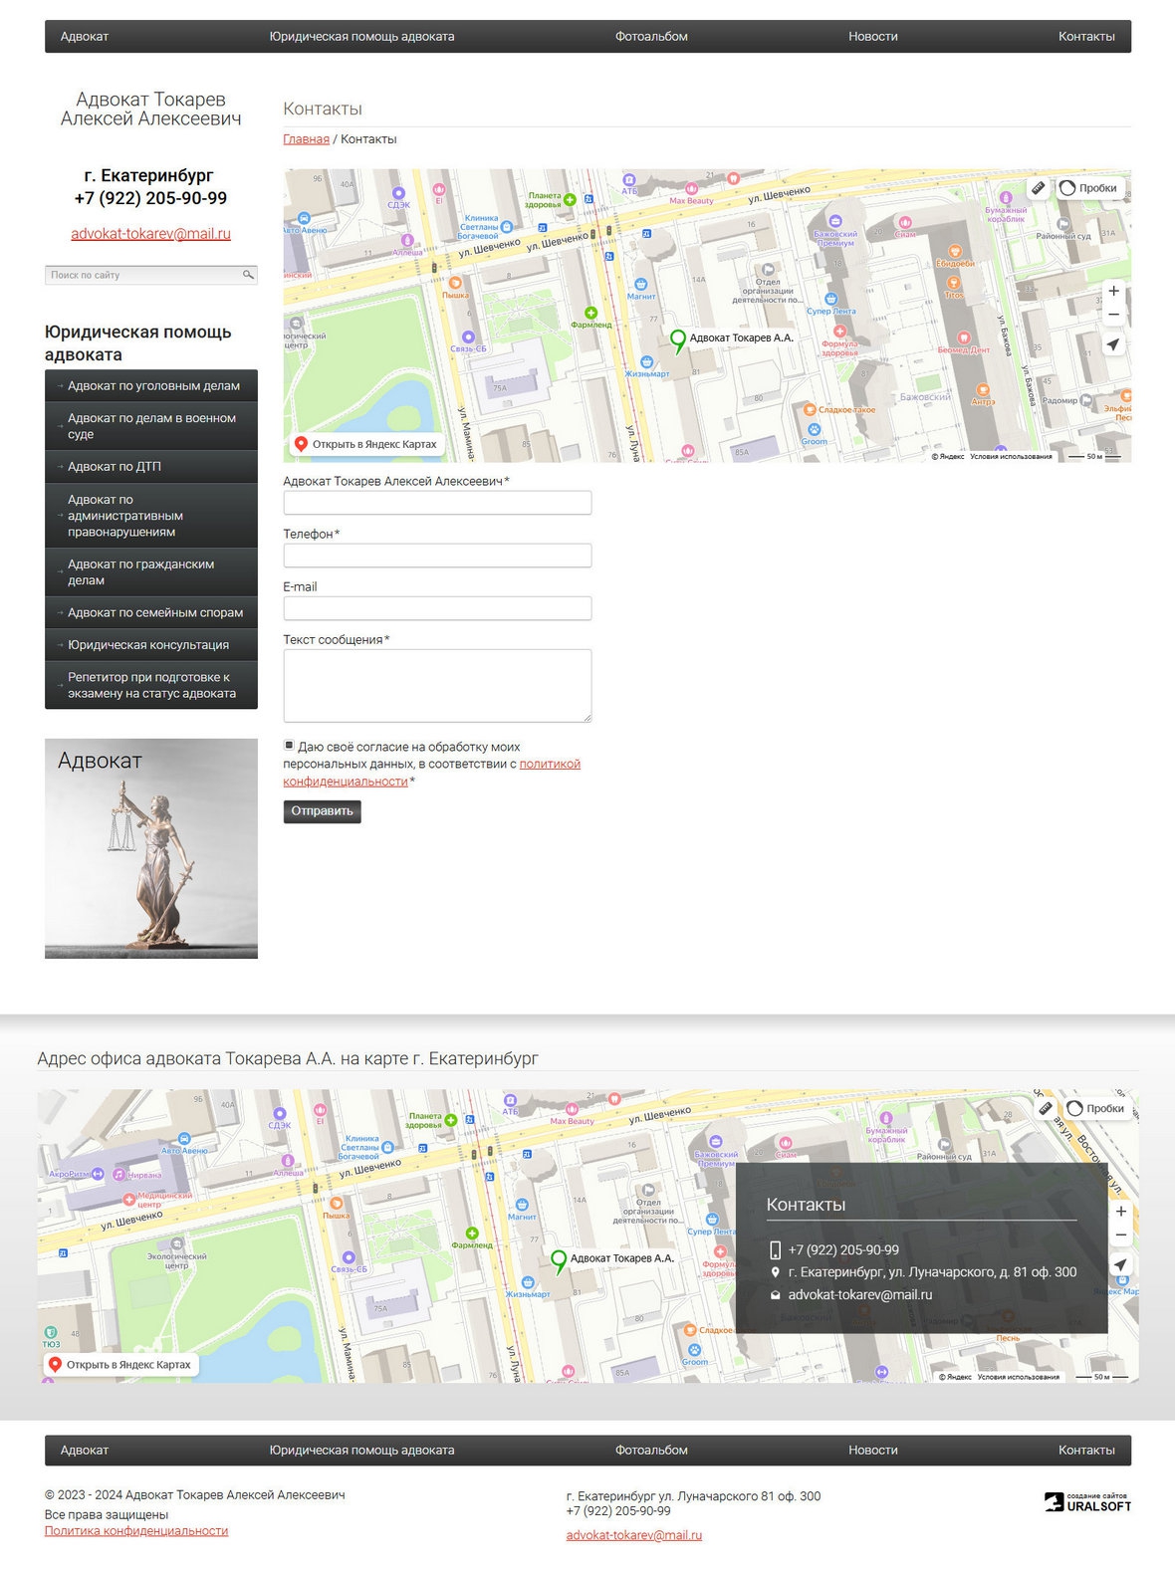Toggle Пробки traffic layer on upper map

[x=1088, y=188]
